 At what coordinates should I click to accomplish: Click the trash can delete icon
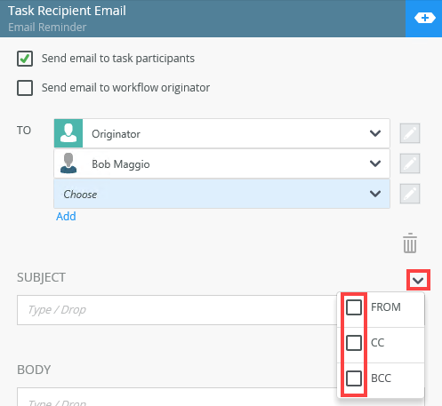[410, 243]
